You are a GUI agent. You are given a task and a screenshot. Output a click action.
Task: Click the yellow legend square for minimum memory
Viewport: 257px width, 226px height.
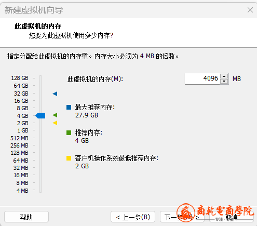point(69,158)
